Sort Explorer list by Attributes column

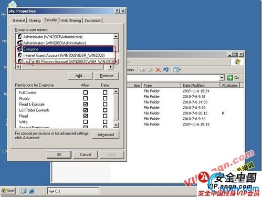229,86
